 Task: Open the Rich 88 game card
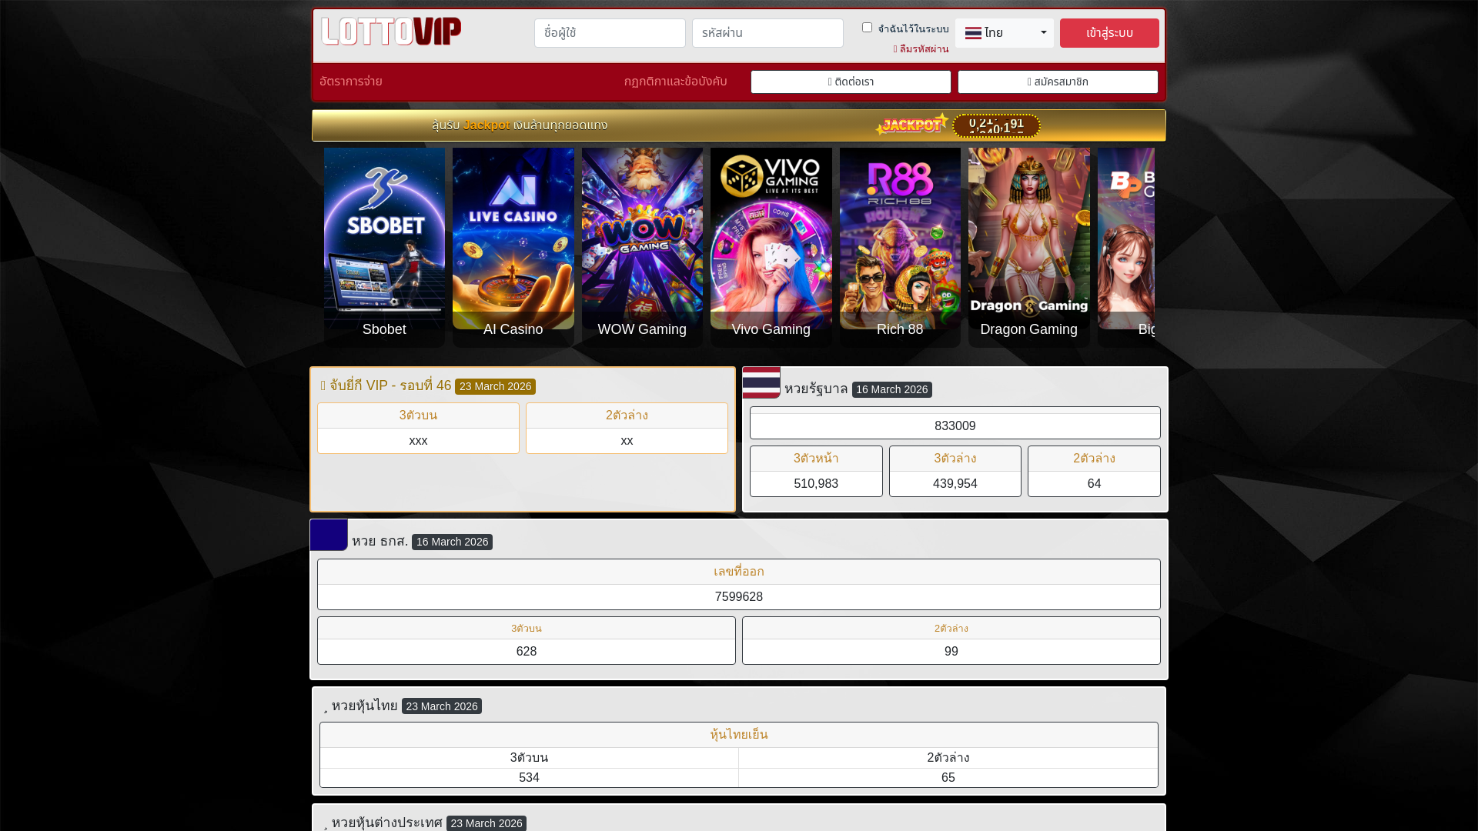click(x=900, y=247)
